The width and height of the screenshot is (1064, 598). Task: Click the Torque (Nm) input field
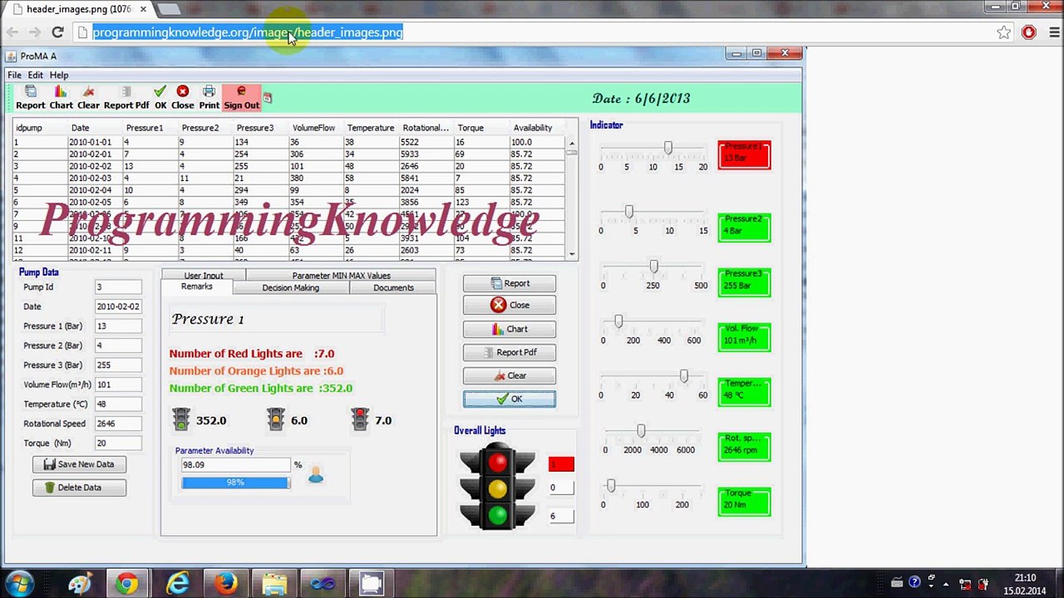click(x=118, y=444)
